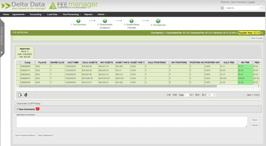Screen dimensions: 266x146
Task: Open the rows-per-page dropdown showing 100
Action: pyautogui.click(x=211, y=95)
